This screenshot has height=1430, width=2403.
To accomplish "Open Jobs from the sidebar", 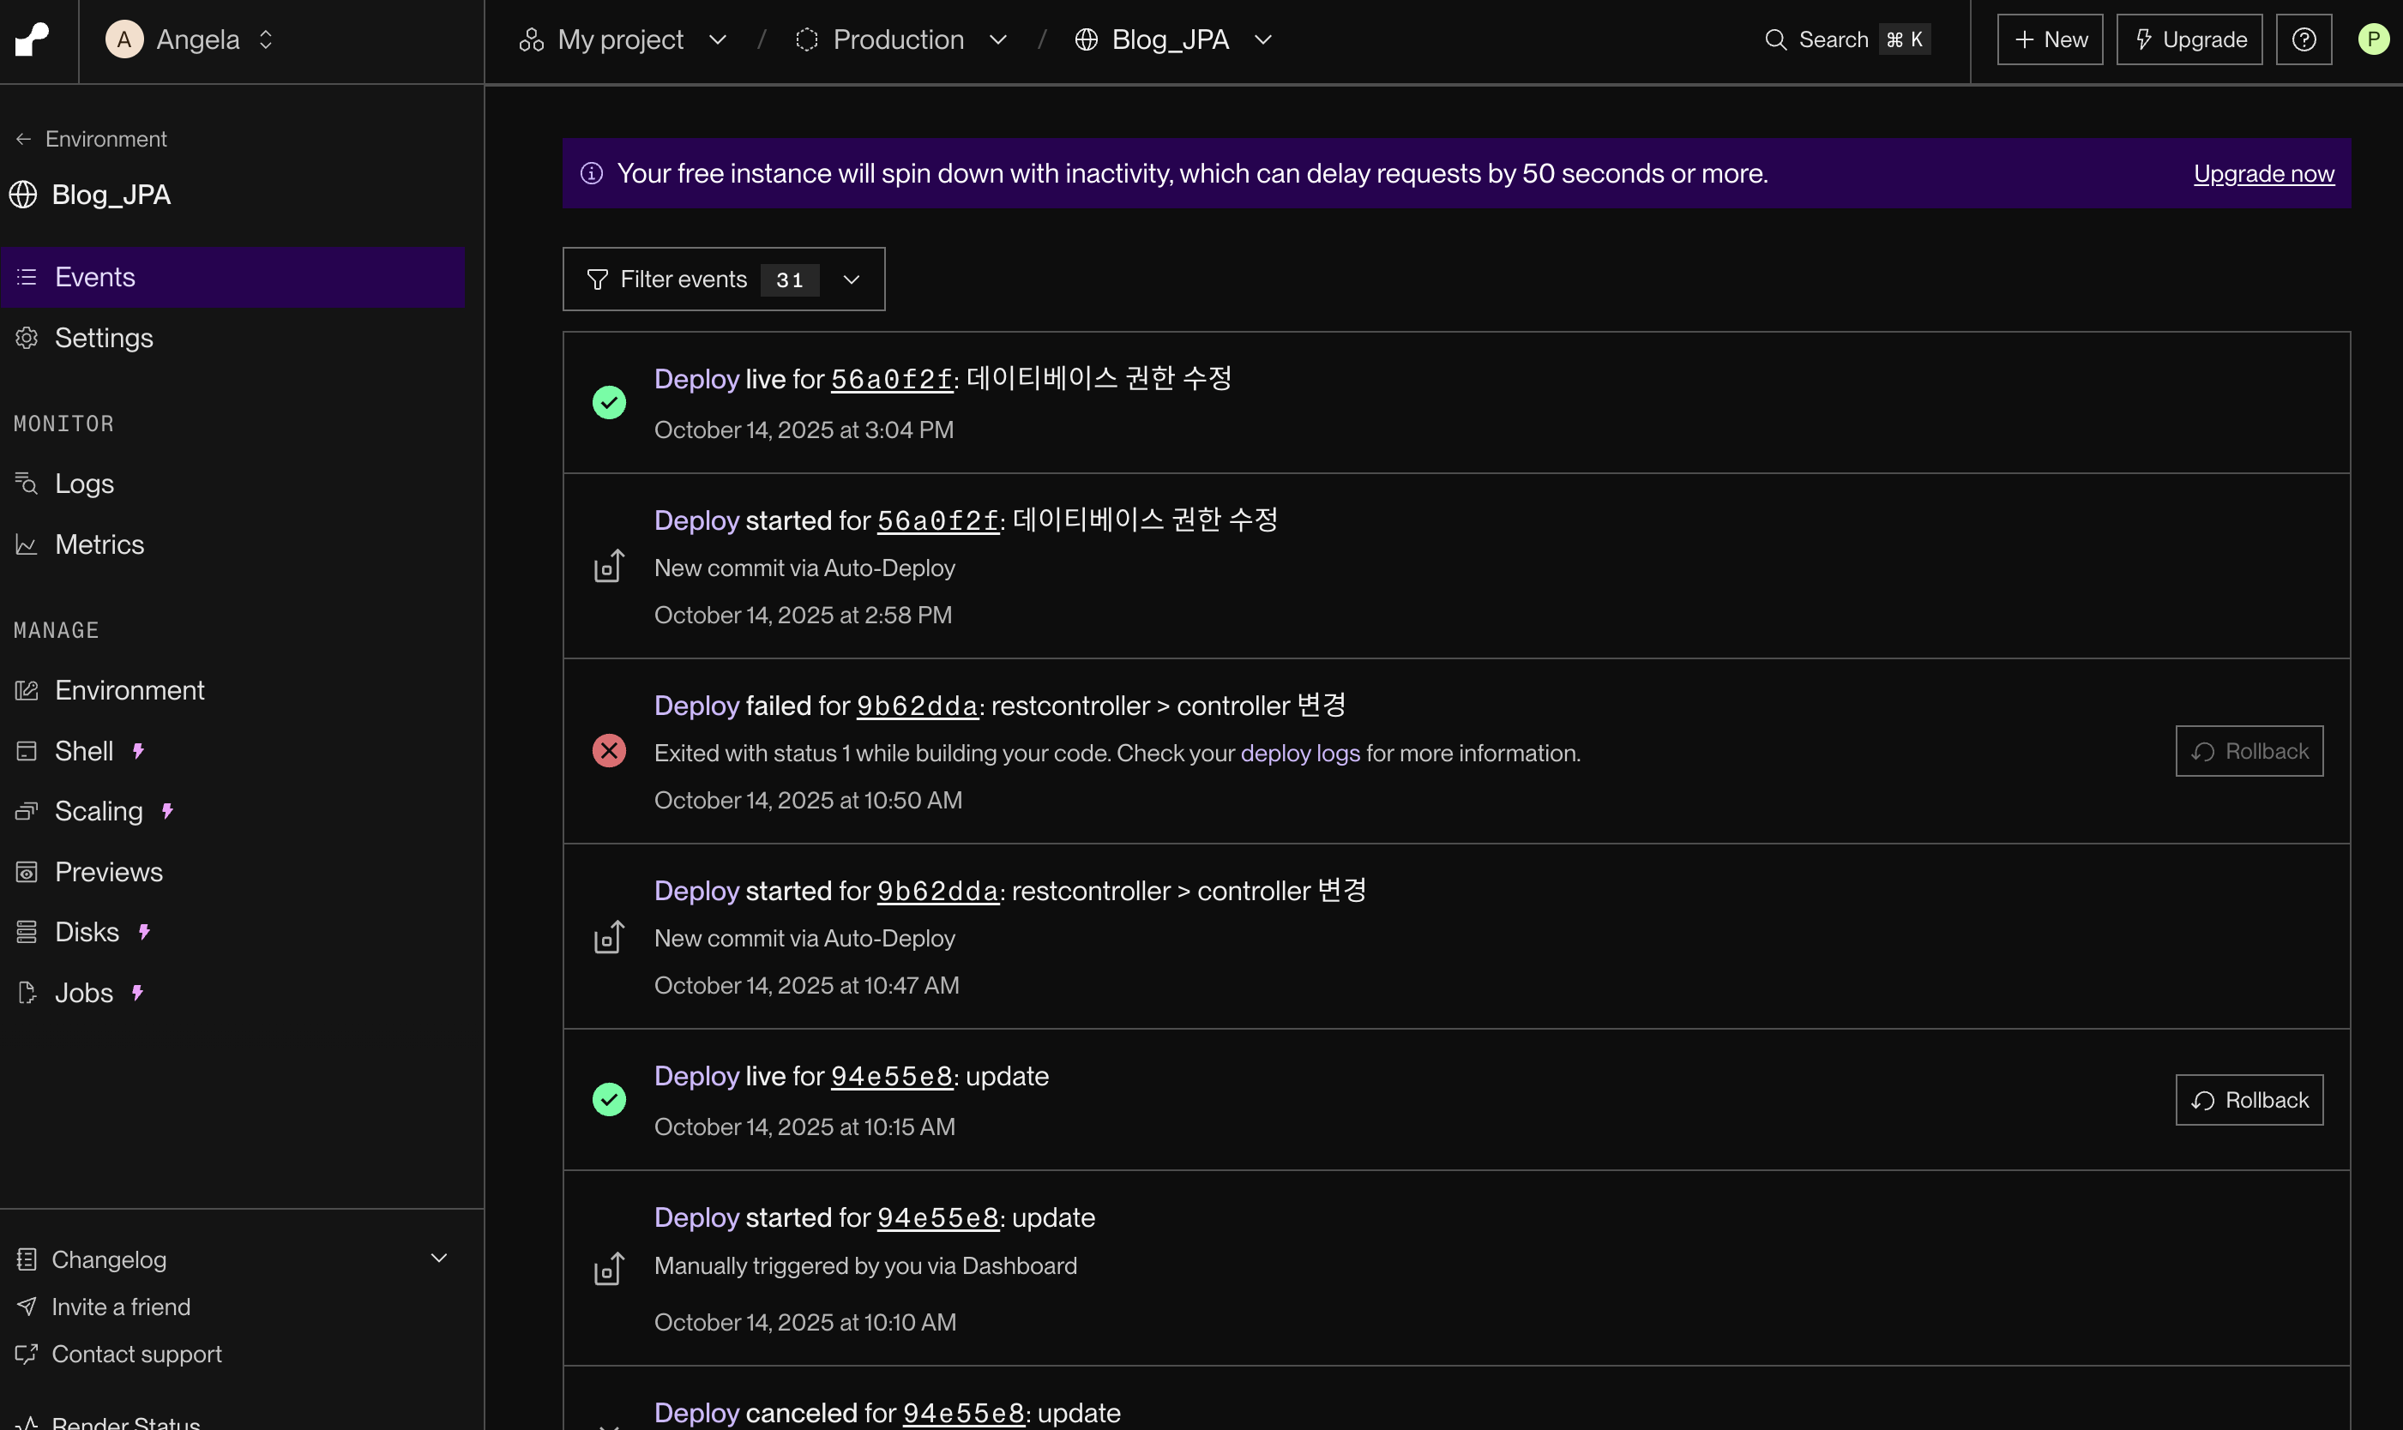I will click(x=84, y=993).
